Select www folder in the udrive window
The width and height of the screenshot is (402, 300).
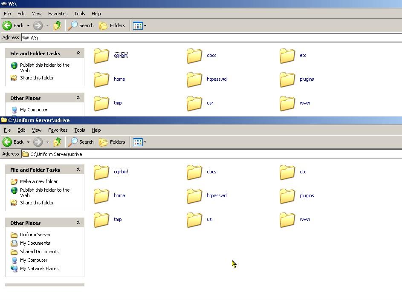[295, 219]
